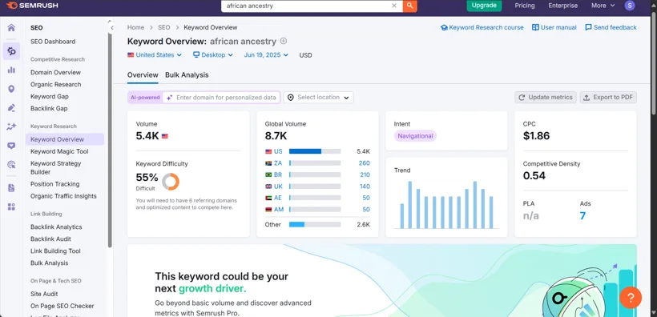Open the bar chart Traffic icon in rail
The image size is (657, 317).
11,70
